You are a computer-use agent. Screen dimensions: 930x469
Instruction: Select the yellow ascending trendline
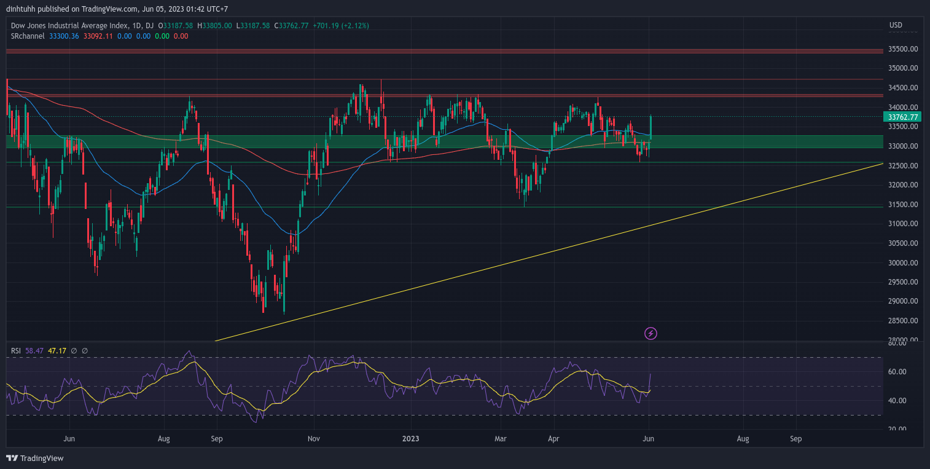549,251
